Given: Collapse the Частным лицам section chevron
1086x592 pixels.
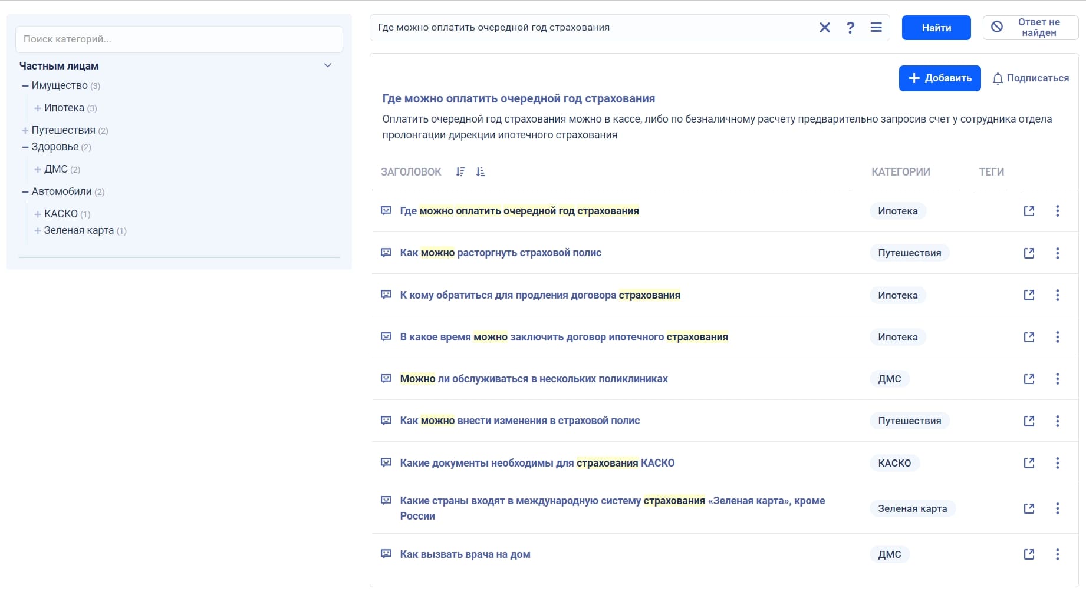Looking at the screenshot, I should click(x=328, y=65).
